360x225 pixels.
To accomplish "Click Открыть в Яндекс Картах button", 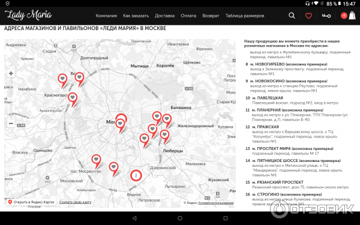I will coord(31,202).
